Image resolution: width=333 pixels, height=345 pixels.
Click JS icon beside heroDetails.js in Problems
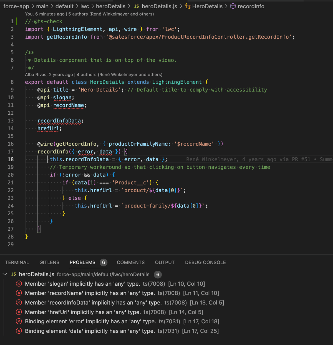(x=14, y=274)
